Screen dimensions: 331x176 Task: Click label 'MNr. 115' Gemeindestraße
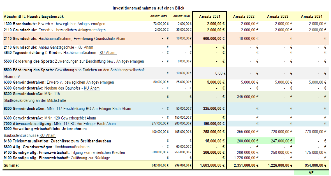tap(32, 94)
